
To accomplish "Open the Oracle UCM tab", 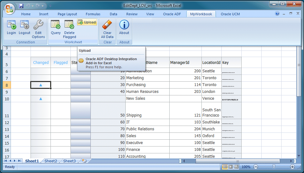I will click(230, 14).
